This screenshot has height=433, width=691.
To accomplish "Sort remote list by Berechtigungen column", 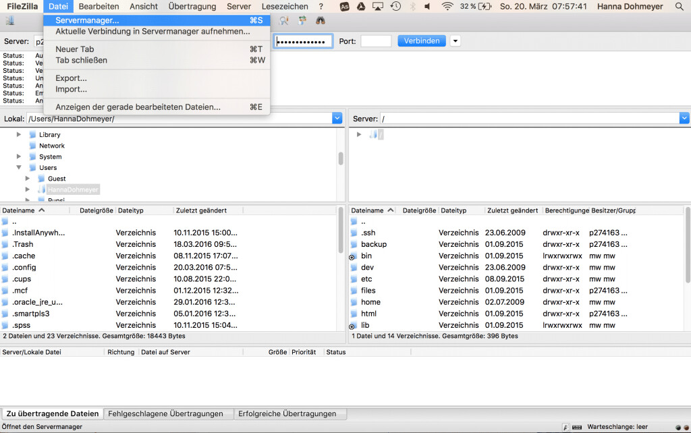I will coord(566,210).
